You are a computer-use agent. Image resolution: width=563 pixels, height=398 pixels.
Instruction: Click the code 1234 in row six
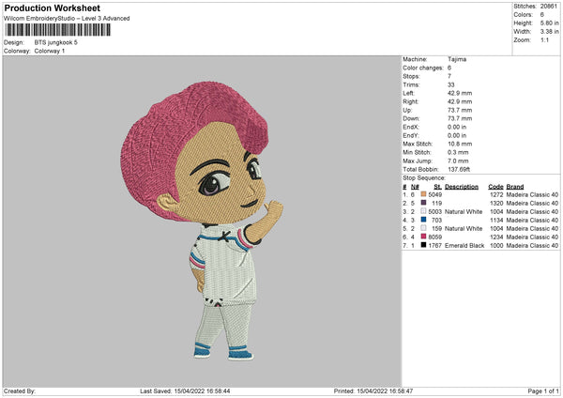click(496, 237)
